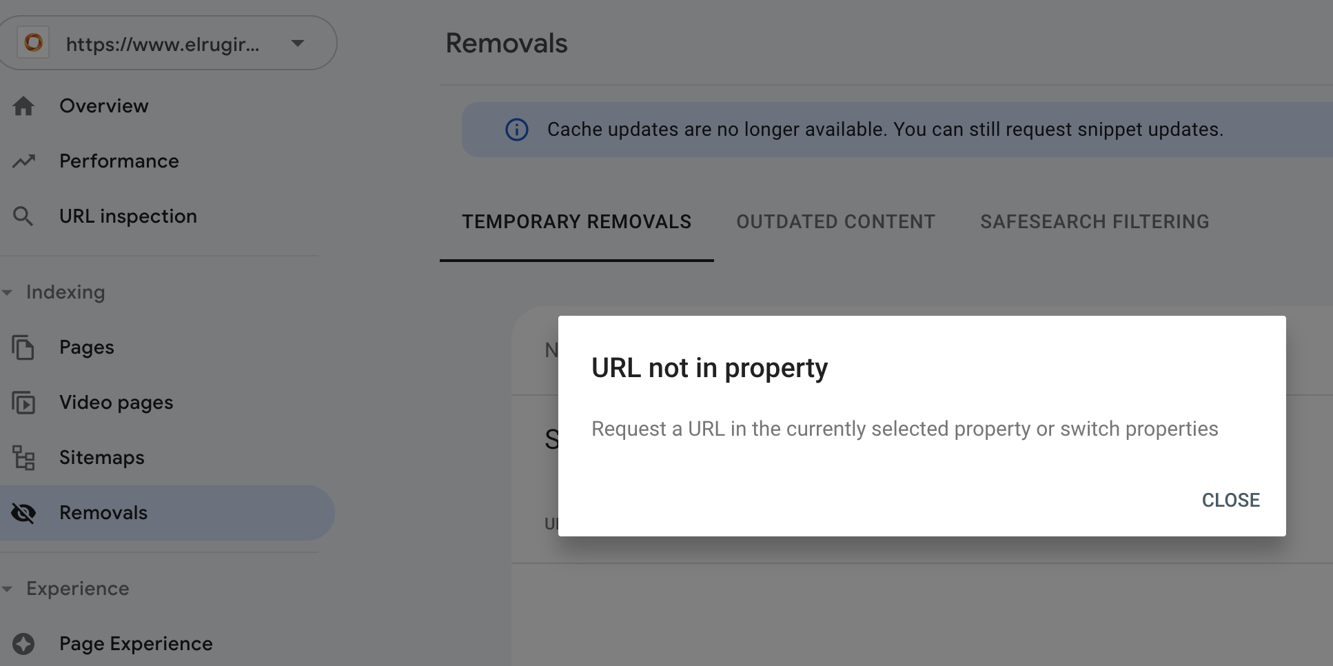Click the Sitemaps tree icon
Screen dimensions: 1333x666
tap(23, 458)
